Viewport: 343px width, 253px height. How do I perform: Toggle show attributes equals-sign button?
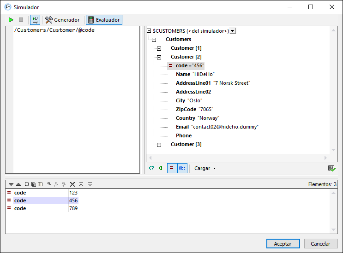point(172,168)
